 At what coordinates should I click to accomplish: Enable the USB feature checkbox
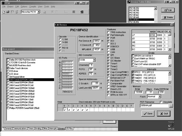pyautogui.click(x=108, y=49)
